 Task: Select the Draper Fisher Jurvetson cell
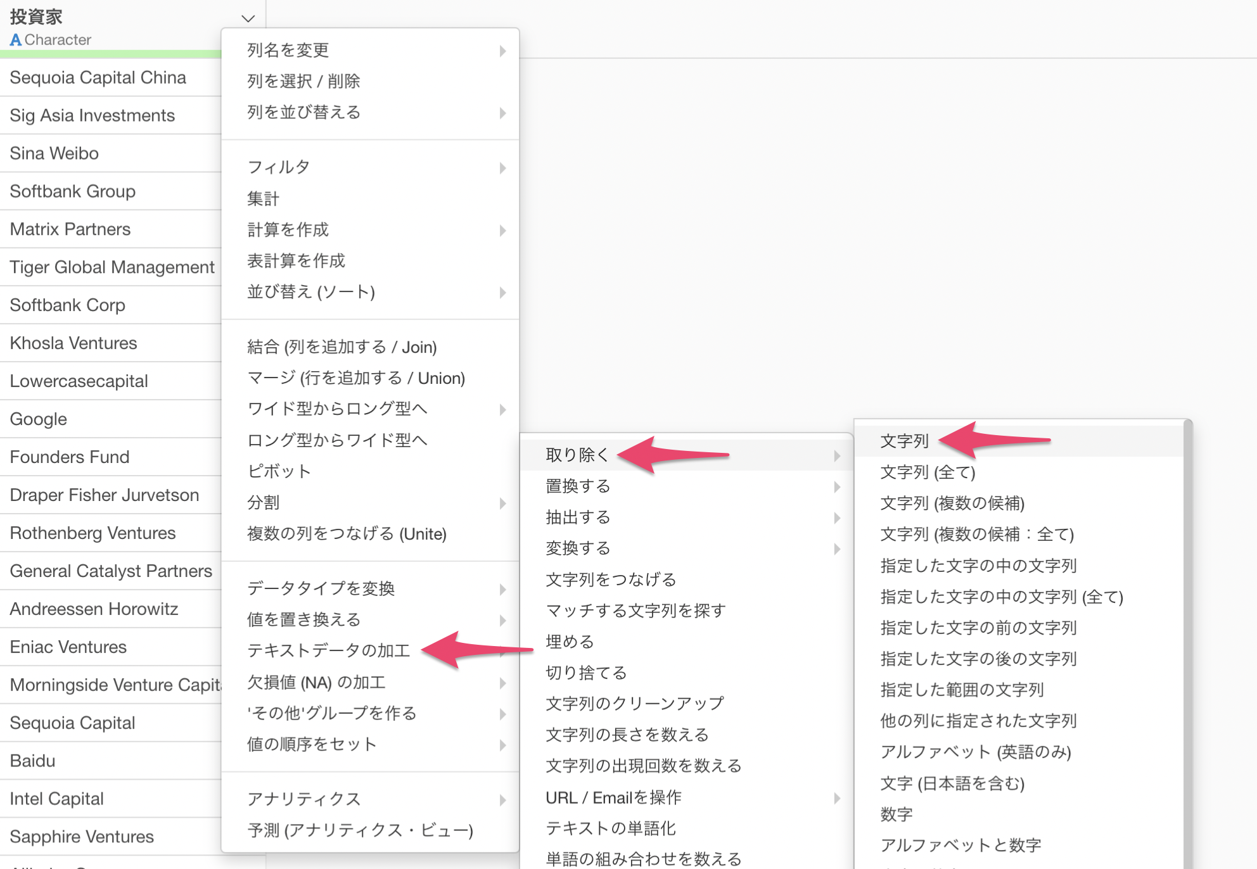[x=111, y=495]
